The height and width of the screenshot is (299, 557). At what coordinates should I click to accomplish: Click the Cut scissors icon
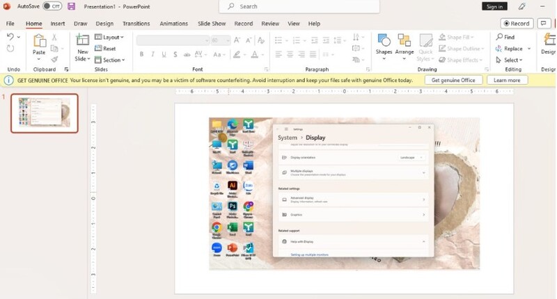tap(54, 37)
